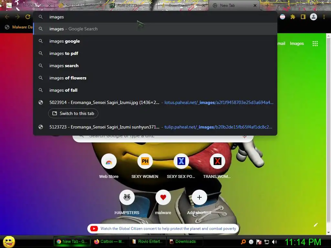The height and width of the screenshot is (248, 331).
Task: Select the 'images - Google Search' suggestion
Action: coord(155,29)
